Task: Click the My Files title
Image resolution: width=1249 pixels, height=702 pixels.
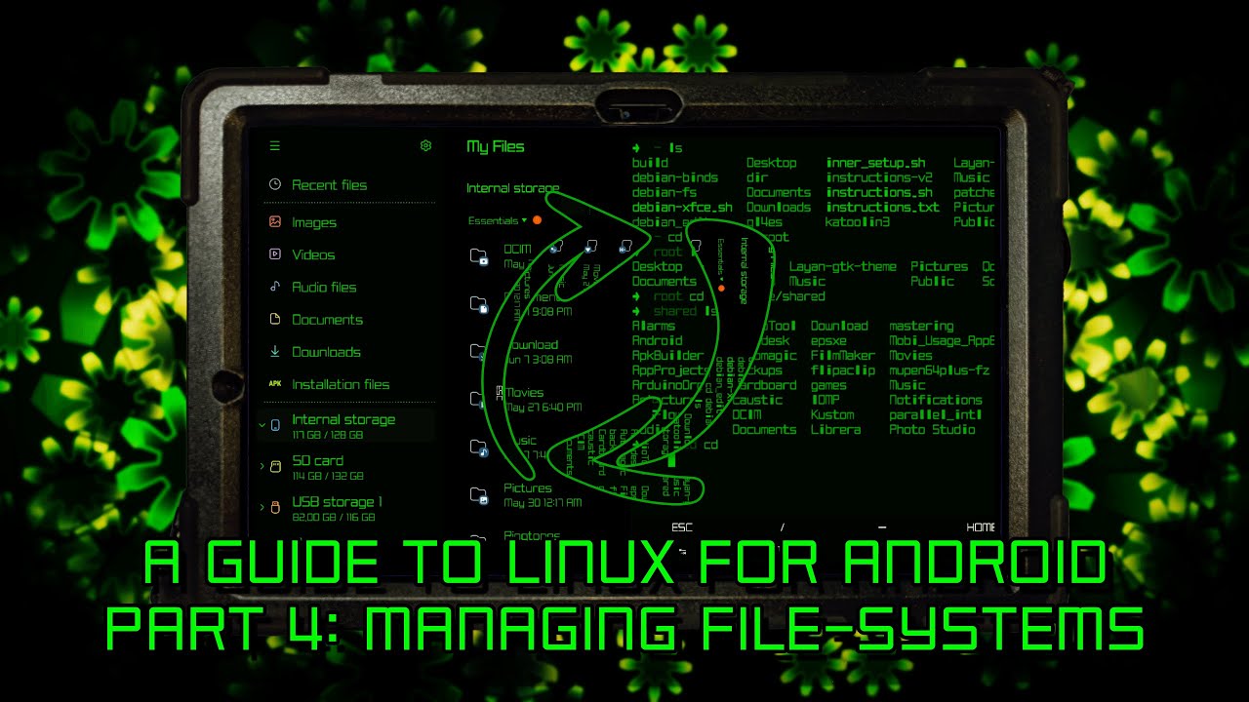Action: [x=496, y=146]
